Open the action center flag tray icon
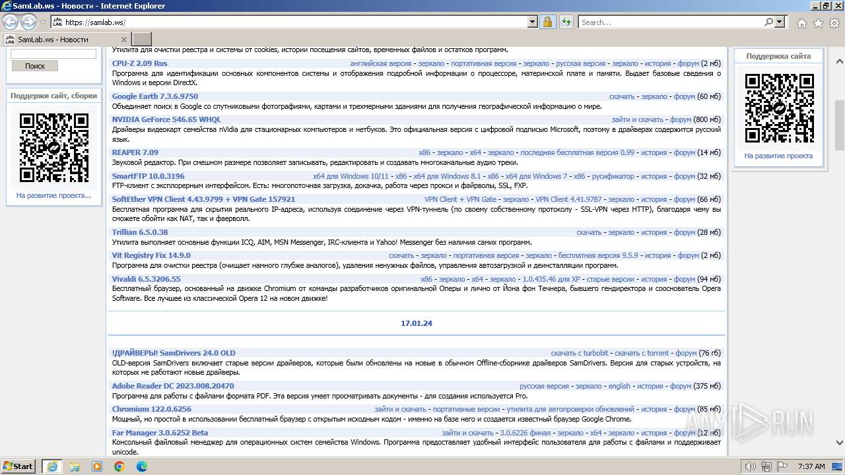845x475 pixels. [x=782, y=466]
